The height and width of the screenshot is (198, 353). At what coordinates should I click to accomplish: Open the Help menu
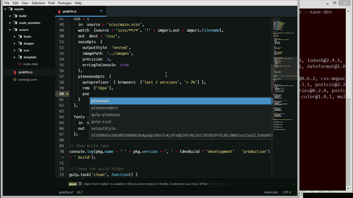pyautogui.click(x=78, y=3)
